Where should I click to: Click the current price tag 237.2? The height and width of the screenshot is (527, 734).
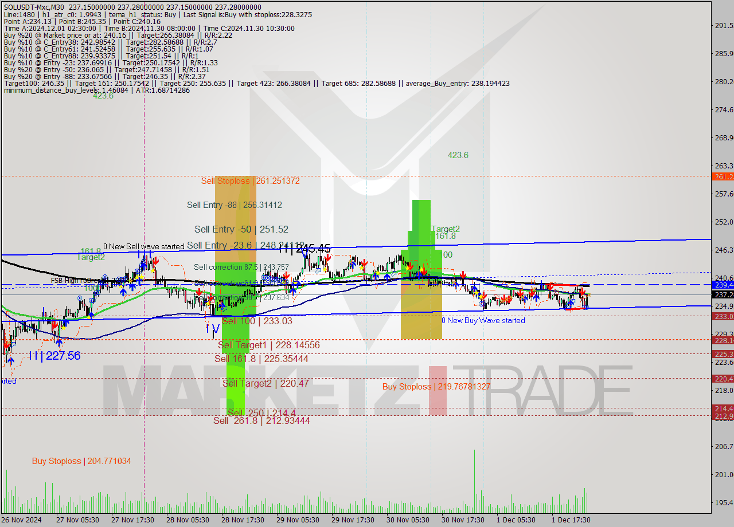[x=723, y=294]
